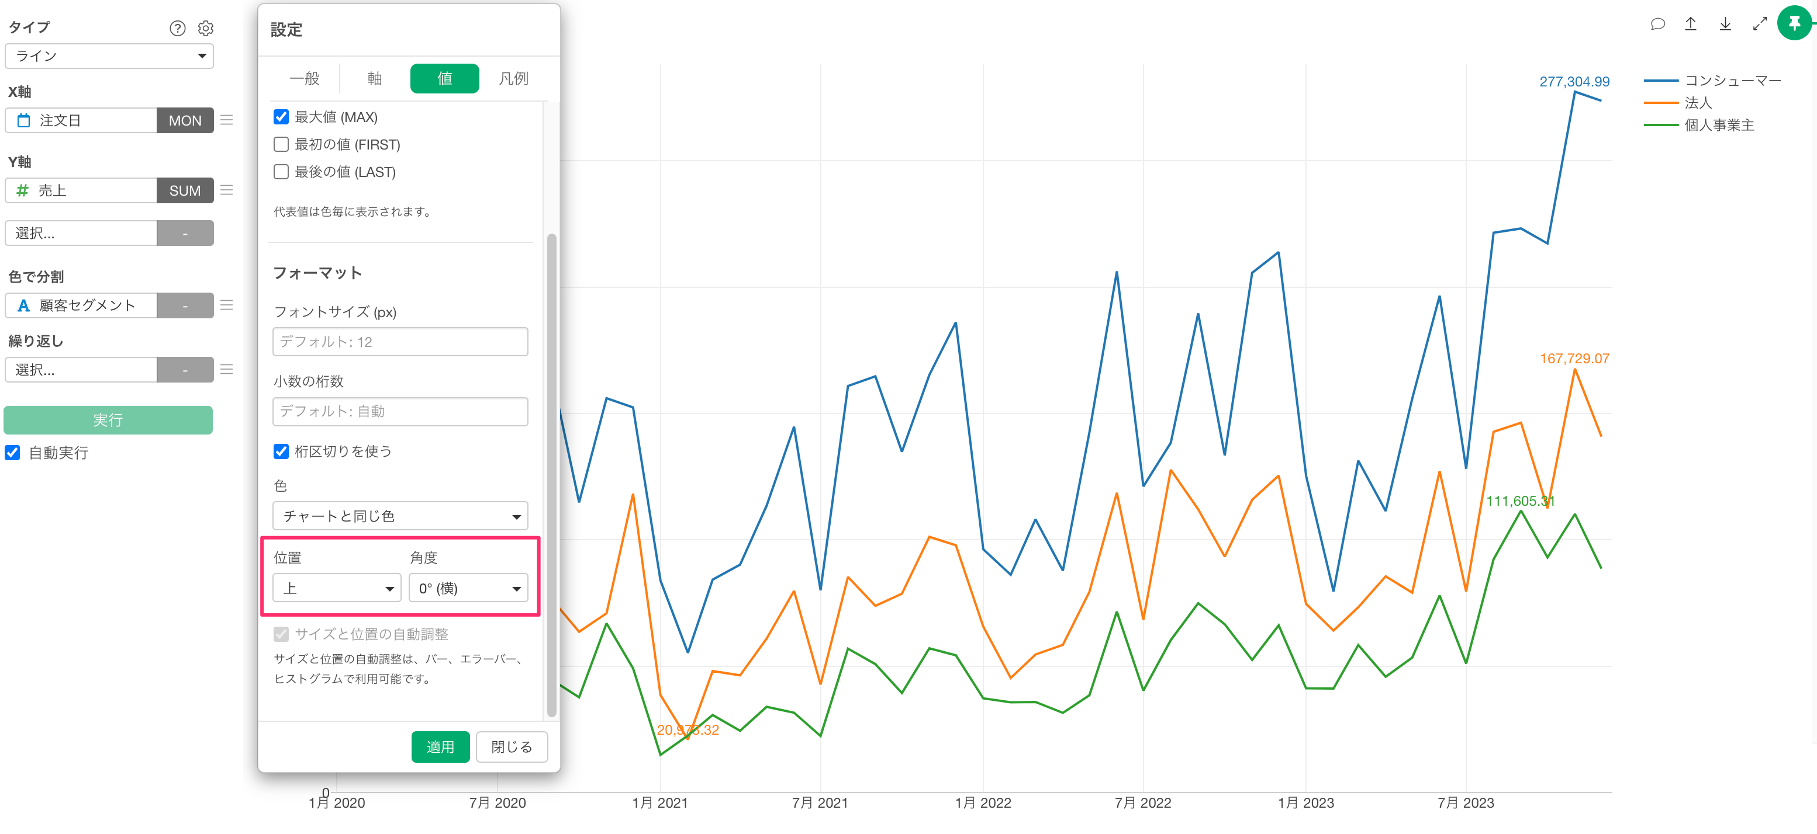
Task: Click the フォントサイズ input field
Action: [x=400, y=342]
